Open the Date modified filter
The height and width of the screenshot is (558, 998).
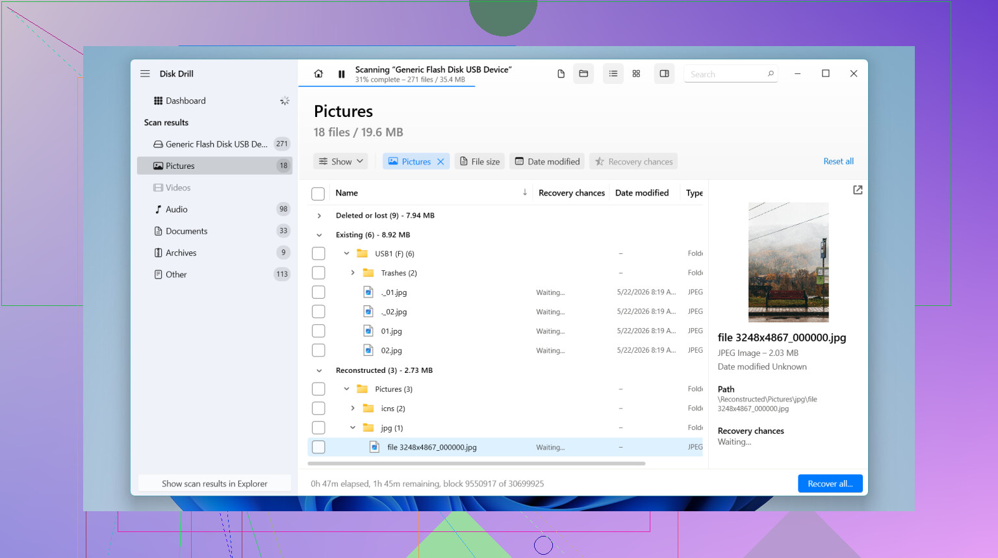pyautogui.click(x=547, y=161)
